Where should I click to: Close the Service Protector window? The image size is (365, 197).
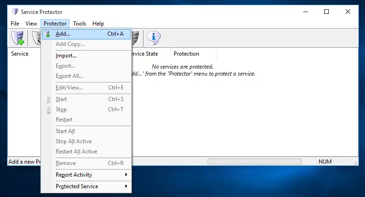pos(348,12)
